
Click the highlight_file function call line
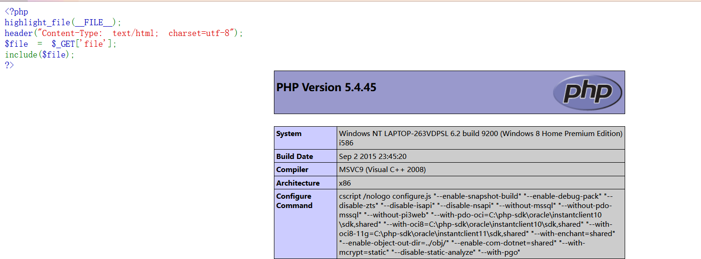click(63, 22)
